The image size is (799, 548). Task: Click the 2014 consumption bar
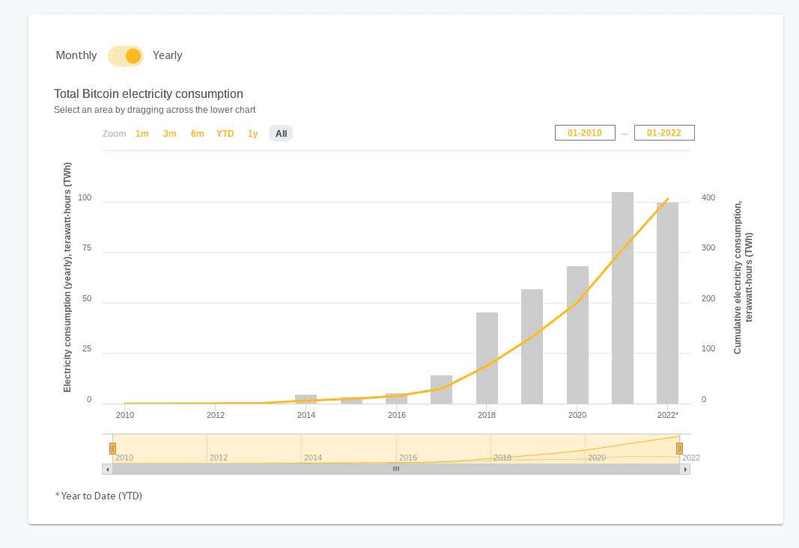click(306, 399)
